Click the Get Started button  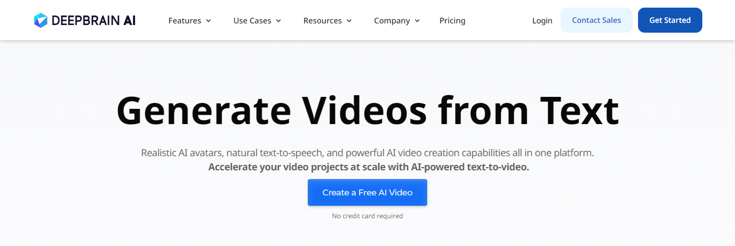tap(670, 20)
